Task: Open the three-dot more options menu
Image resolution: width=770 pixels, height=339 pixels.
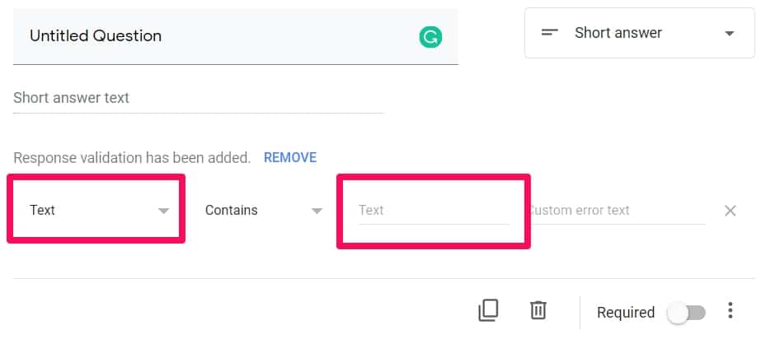Action: point(730,310)
